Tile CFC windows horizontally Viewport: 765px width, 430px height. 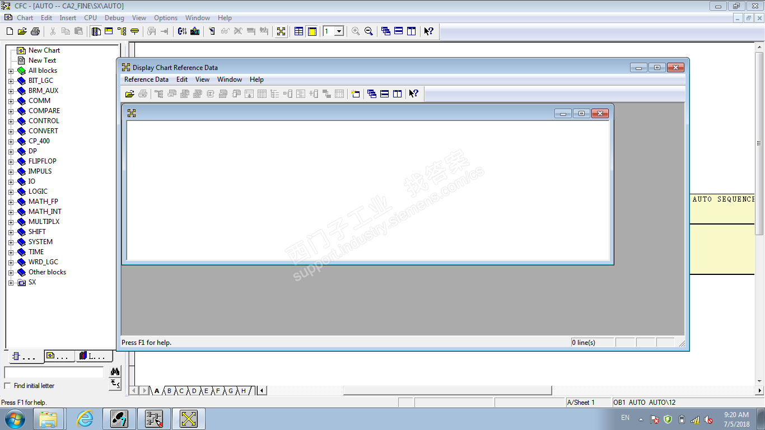[x=399, y=31]
